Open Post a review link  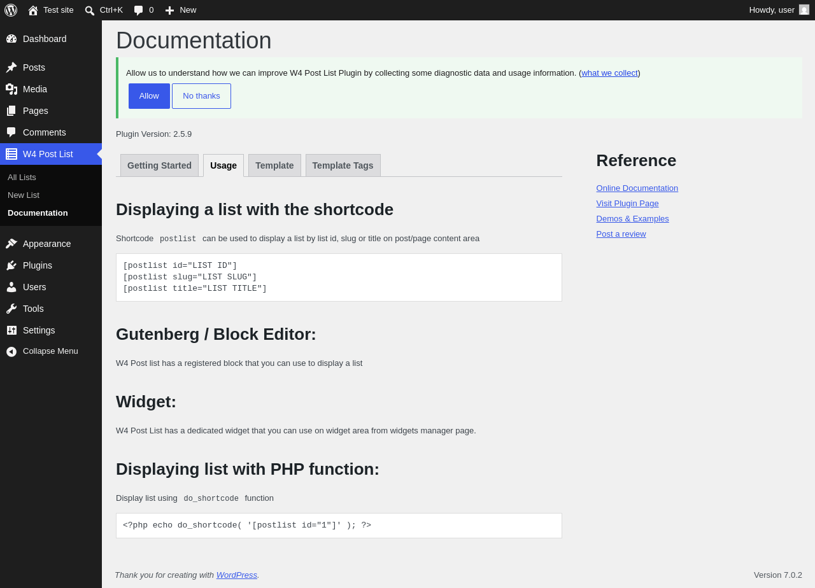point(621,234)
